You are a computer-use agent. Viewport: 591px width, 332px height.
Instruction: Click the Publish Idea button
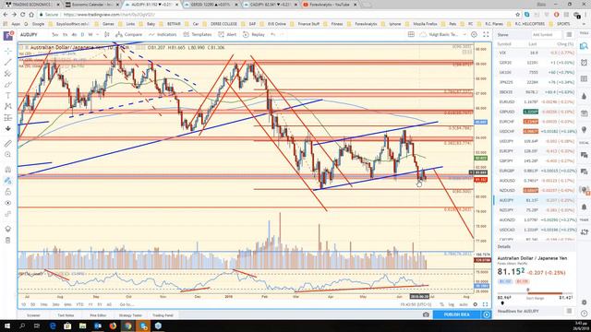coord(456,314)
